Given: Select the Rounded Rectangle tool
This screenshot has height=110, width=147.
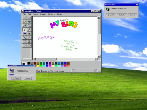Looking at the screenshot, I should (29, 46).
